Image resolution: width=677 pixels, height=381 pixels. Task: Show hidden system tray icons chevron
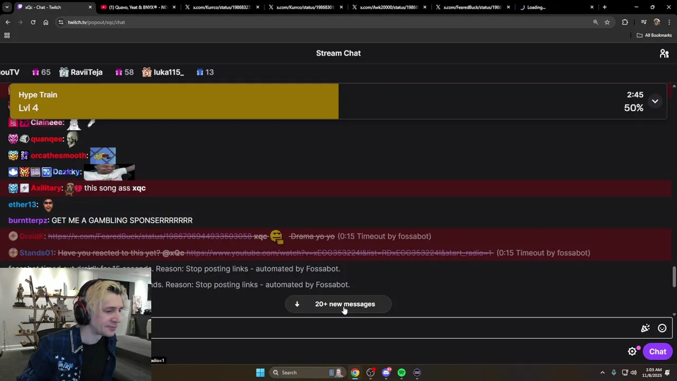coord(602,373)
